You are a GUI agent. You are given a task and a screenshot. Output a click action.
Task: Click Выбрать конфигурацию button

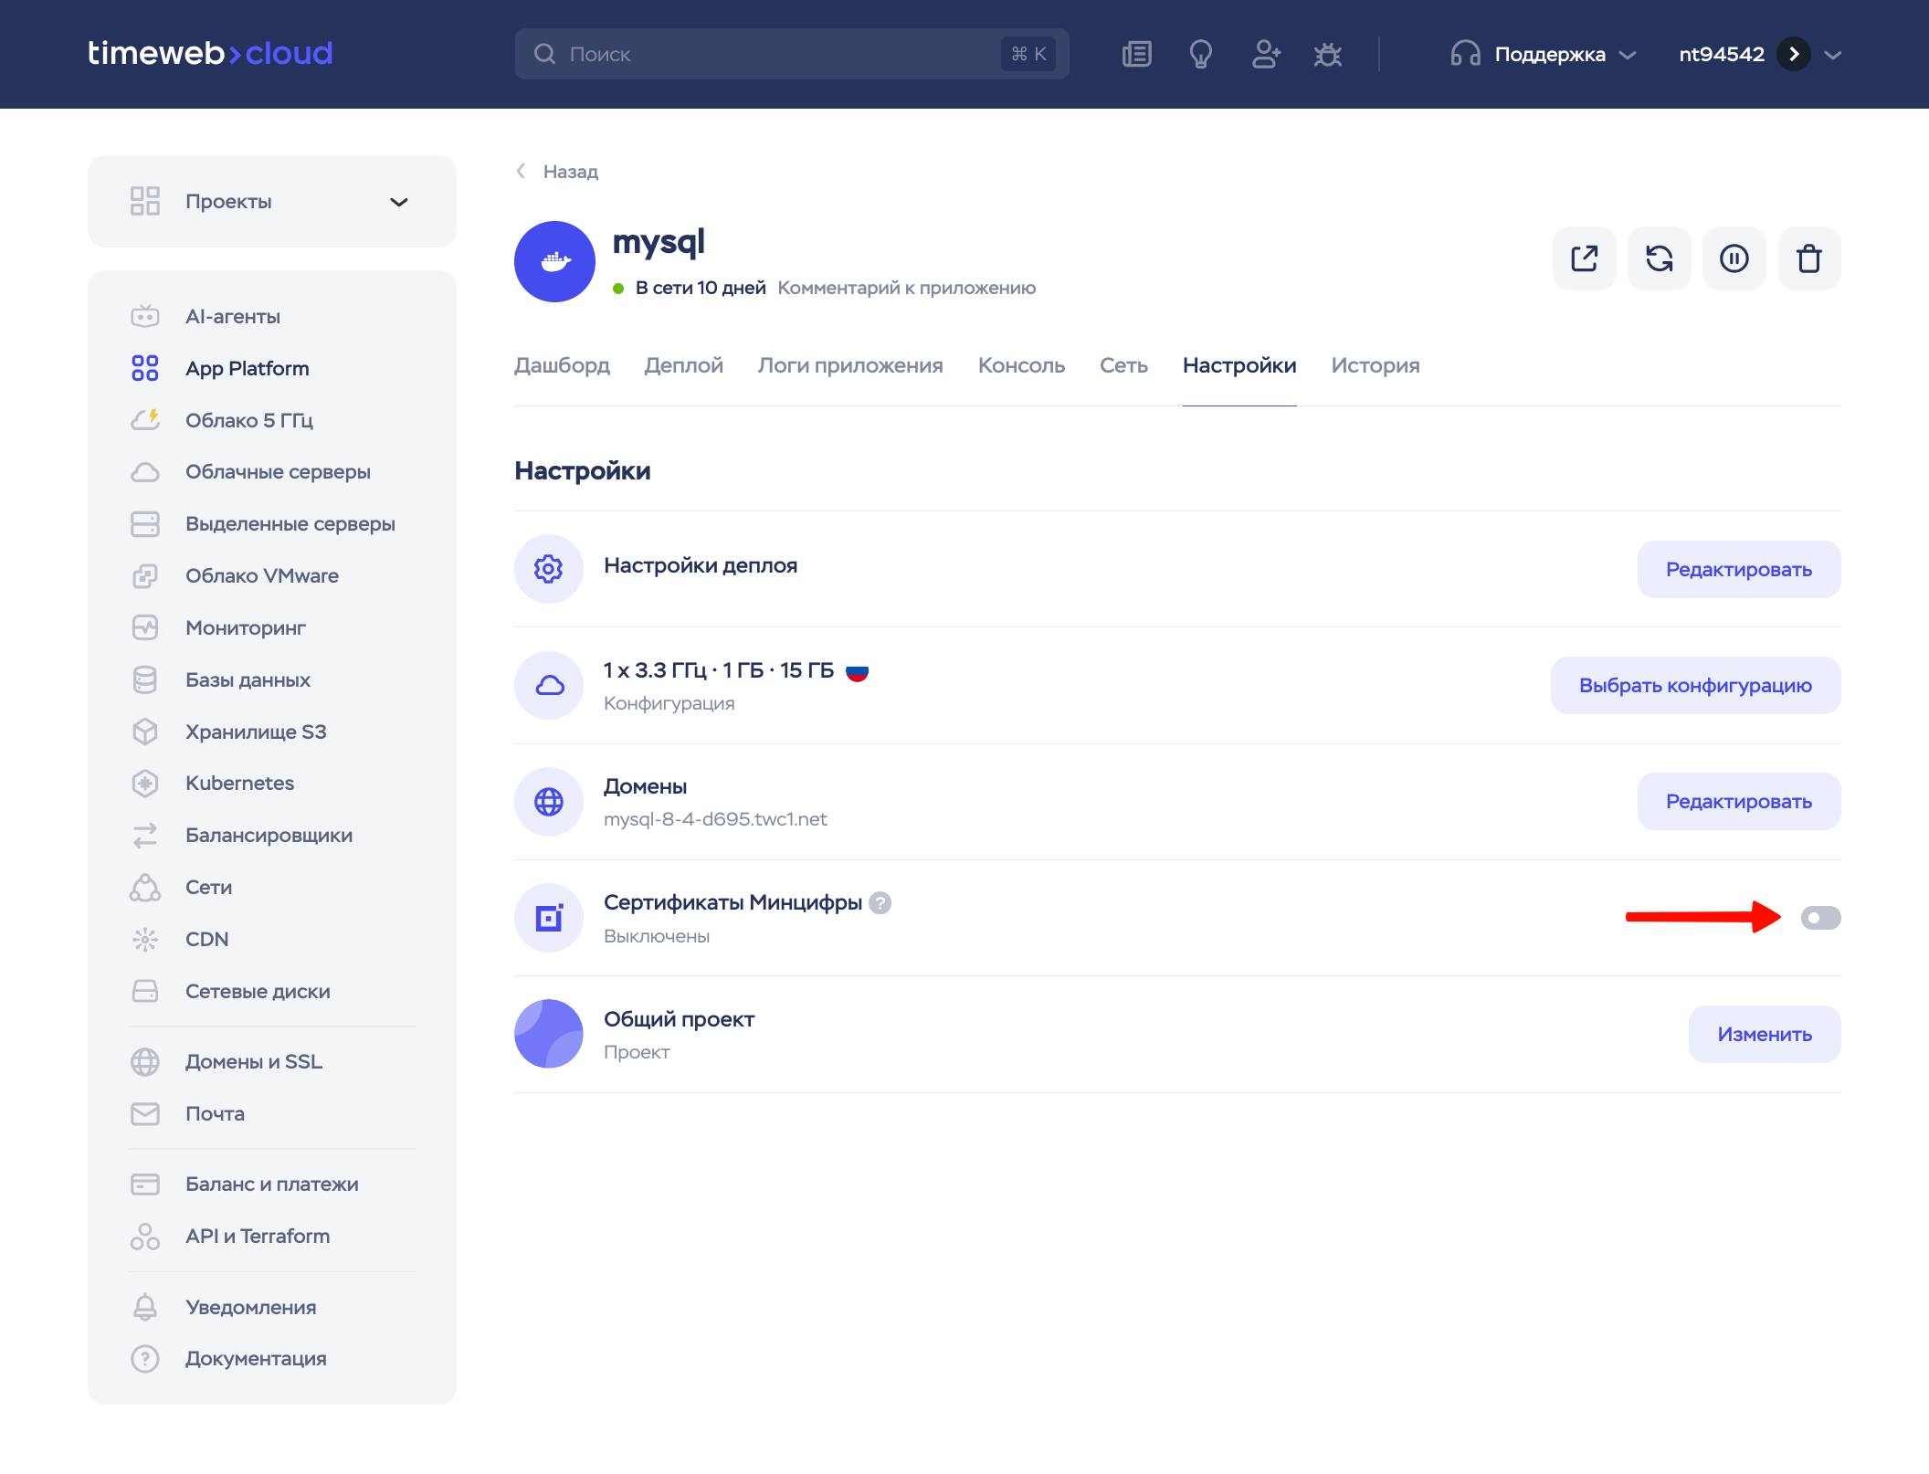(x=1695, y=685)
